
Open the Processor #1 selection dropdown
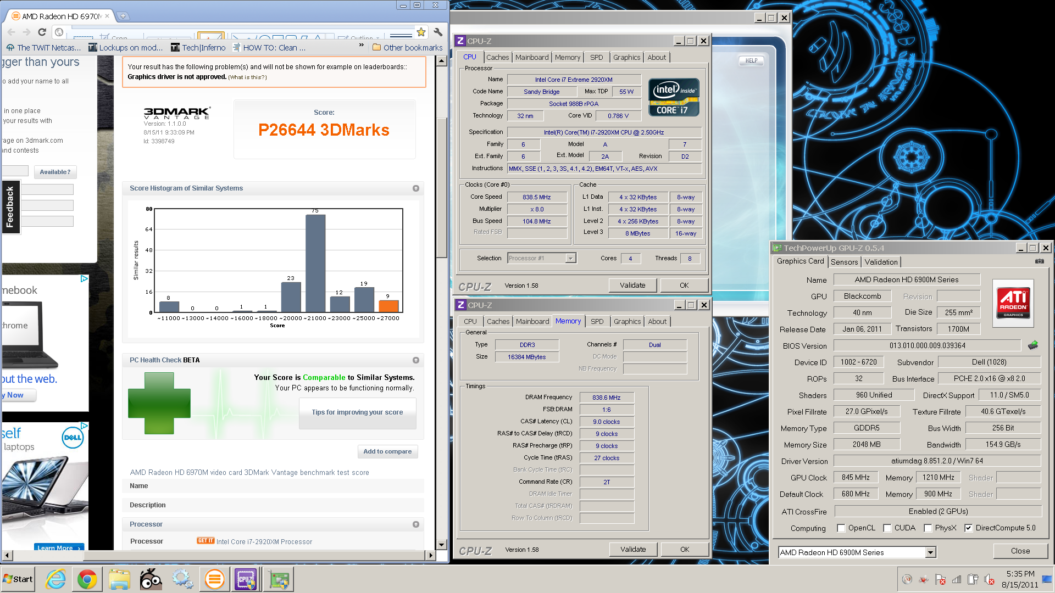pyautogui.click(x=570, y=258)
